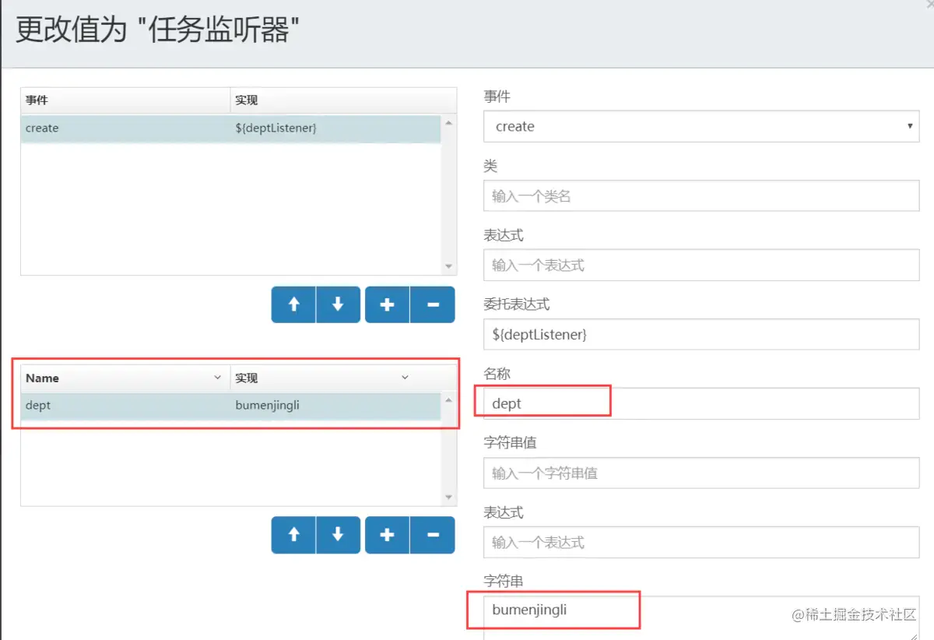Image resolution: width=934 pixels, height=640 pixels.
Task: Select the bumenjingli cell in fields table
Action: coord(335,405)
